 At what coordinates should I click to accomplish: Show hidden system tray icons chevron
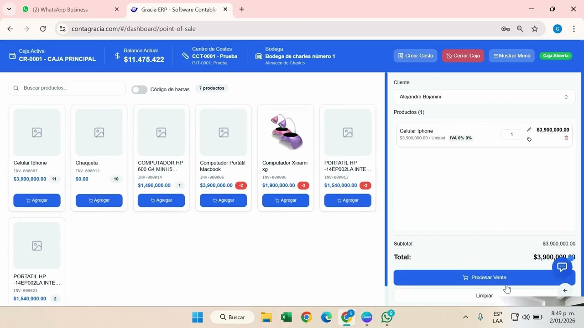point(465,317)
